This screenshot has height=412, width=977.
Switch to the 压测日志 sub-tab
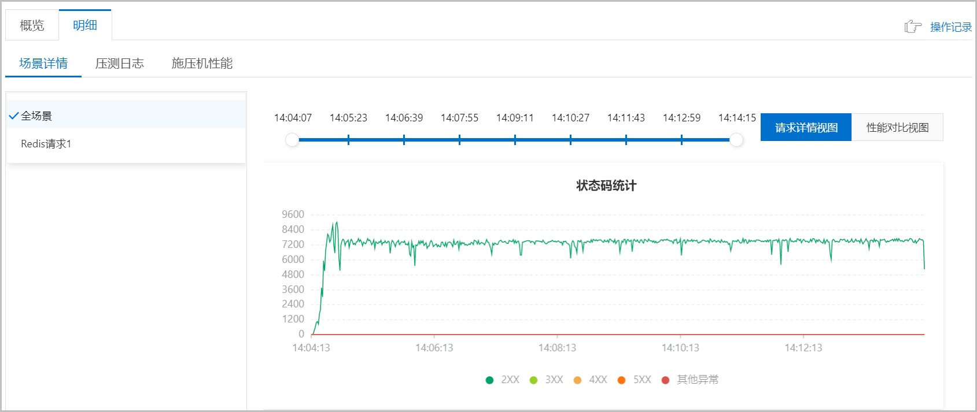click(x=120, y=64)
